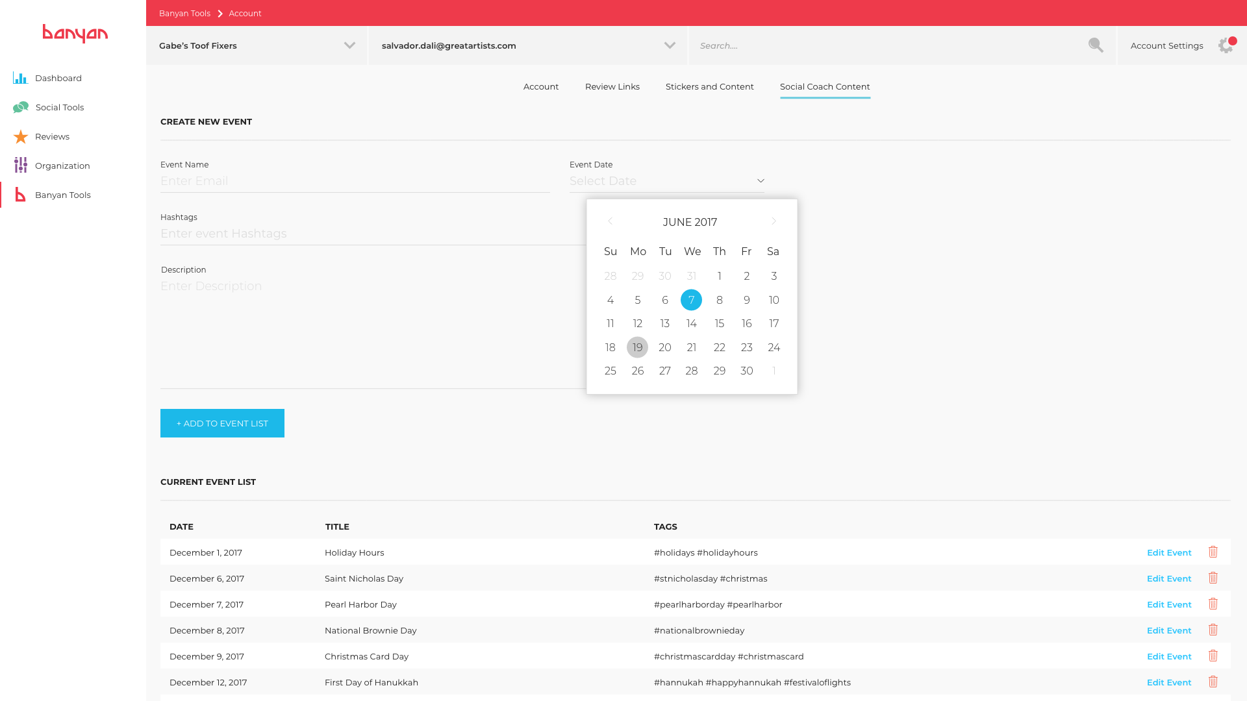1247x701 pixels.
Task: Pick June 19 in the calendar
Action: 637,347
